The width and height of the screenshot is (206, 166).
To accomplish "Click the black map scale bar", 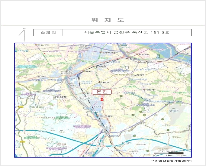I will click(x=176, y=153).
